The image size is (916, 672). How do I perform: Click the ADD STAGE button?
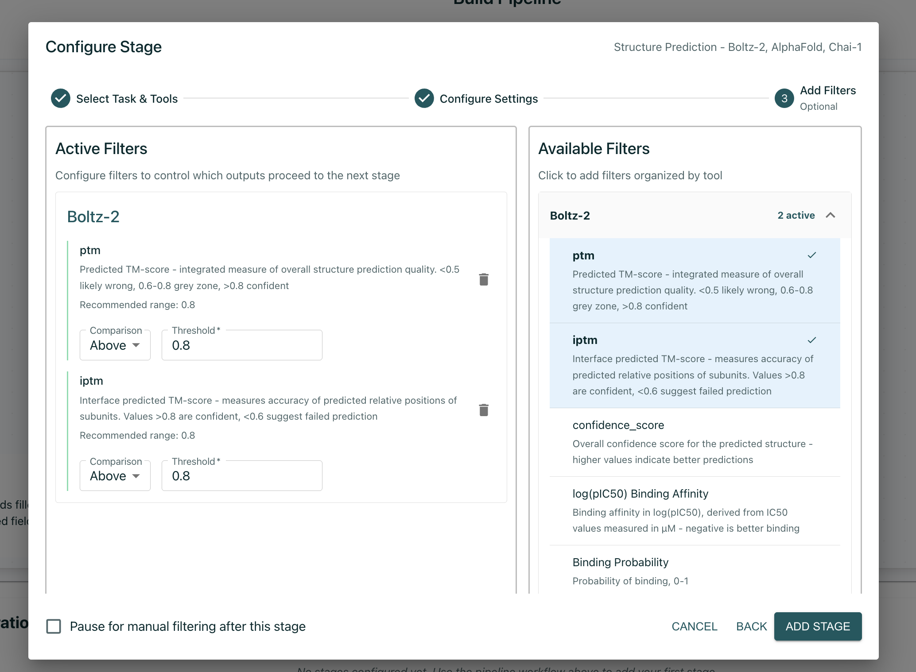tap(818, 626)
